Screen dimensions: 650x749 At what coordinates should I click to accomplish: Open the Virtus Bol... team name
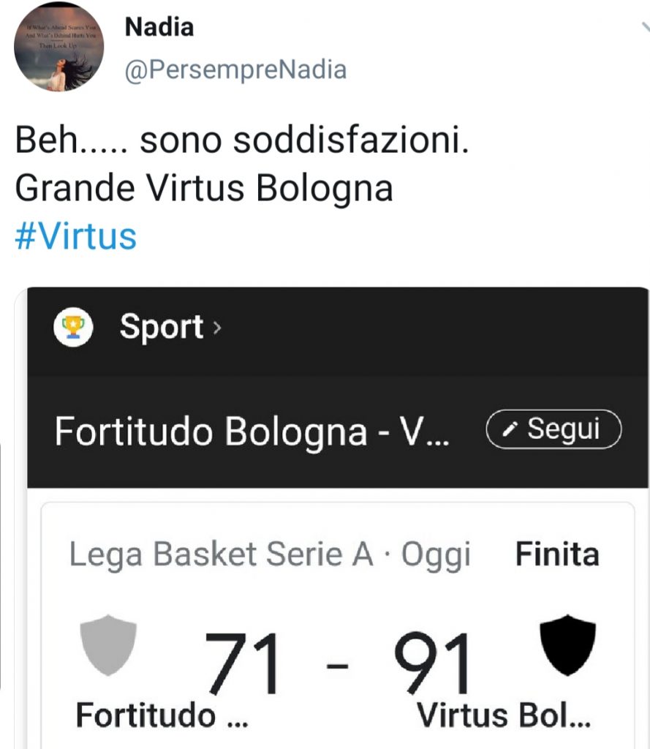coord(503,715)
